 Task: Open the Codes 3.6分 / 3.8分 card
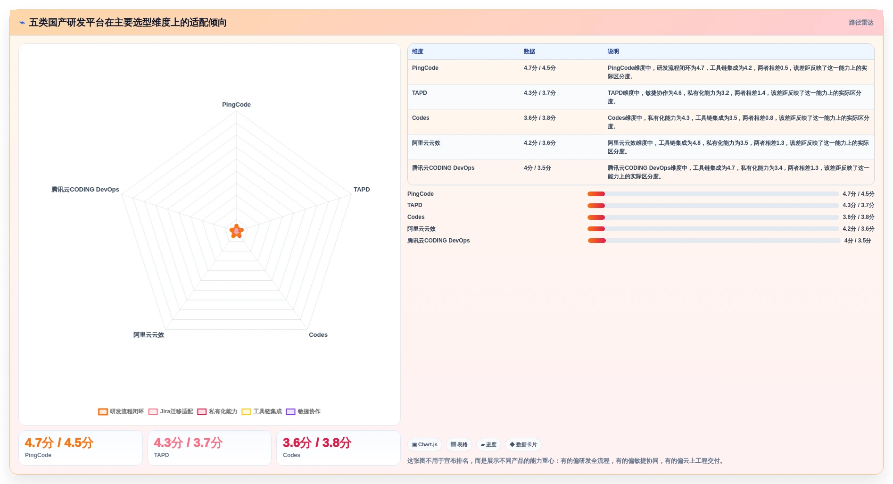click(339, 448)
